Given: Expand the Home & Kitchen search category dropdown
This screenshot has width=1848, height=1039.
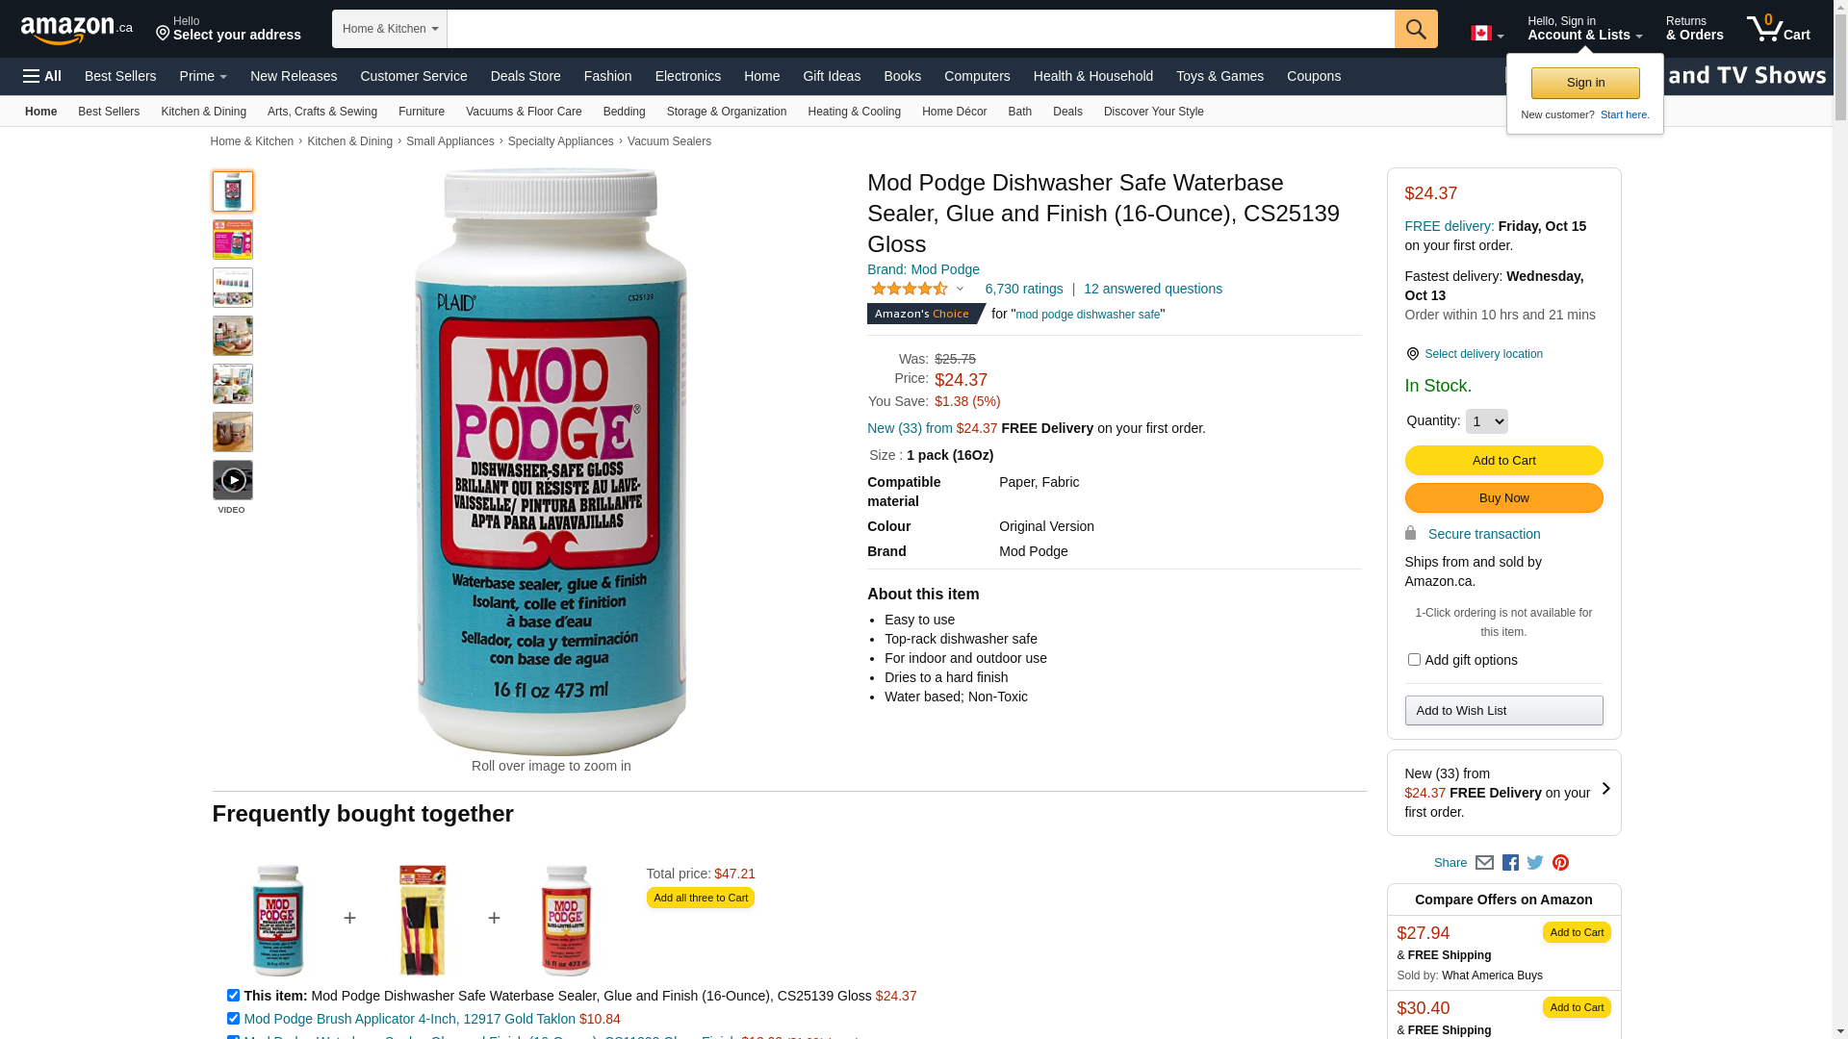Looking at the screenshot, I should click(390, 29).
